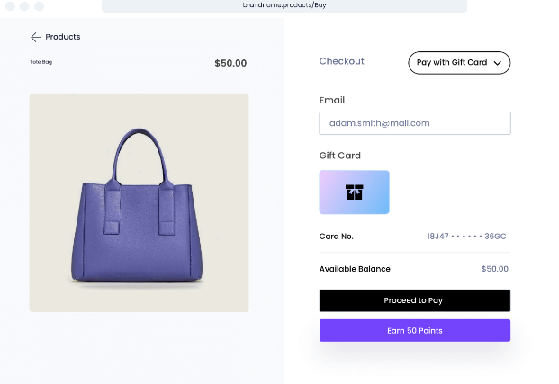Focus the Email input field

click(414, 123)
